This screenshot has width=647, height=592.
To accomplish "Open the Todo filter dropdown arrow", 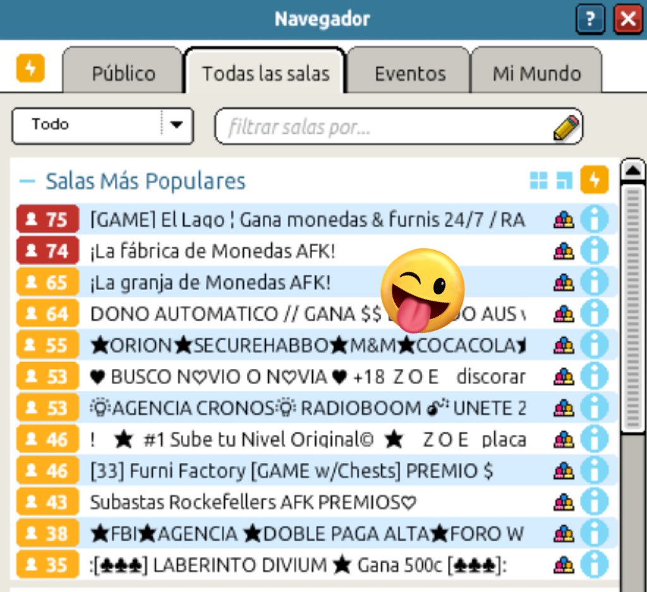I will pyautogui.click(x=178, y=126).
